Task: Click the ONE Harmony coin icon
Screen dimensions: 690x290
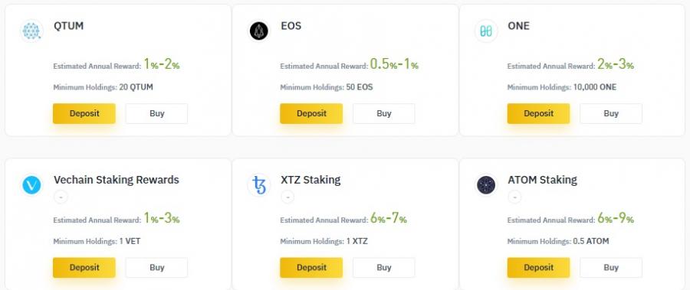Action: [486, 31]
